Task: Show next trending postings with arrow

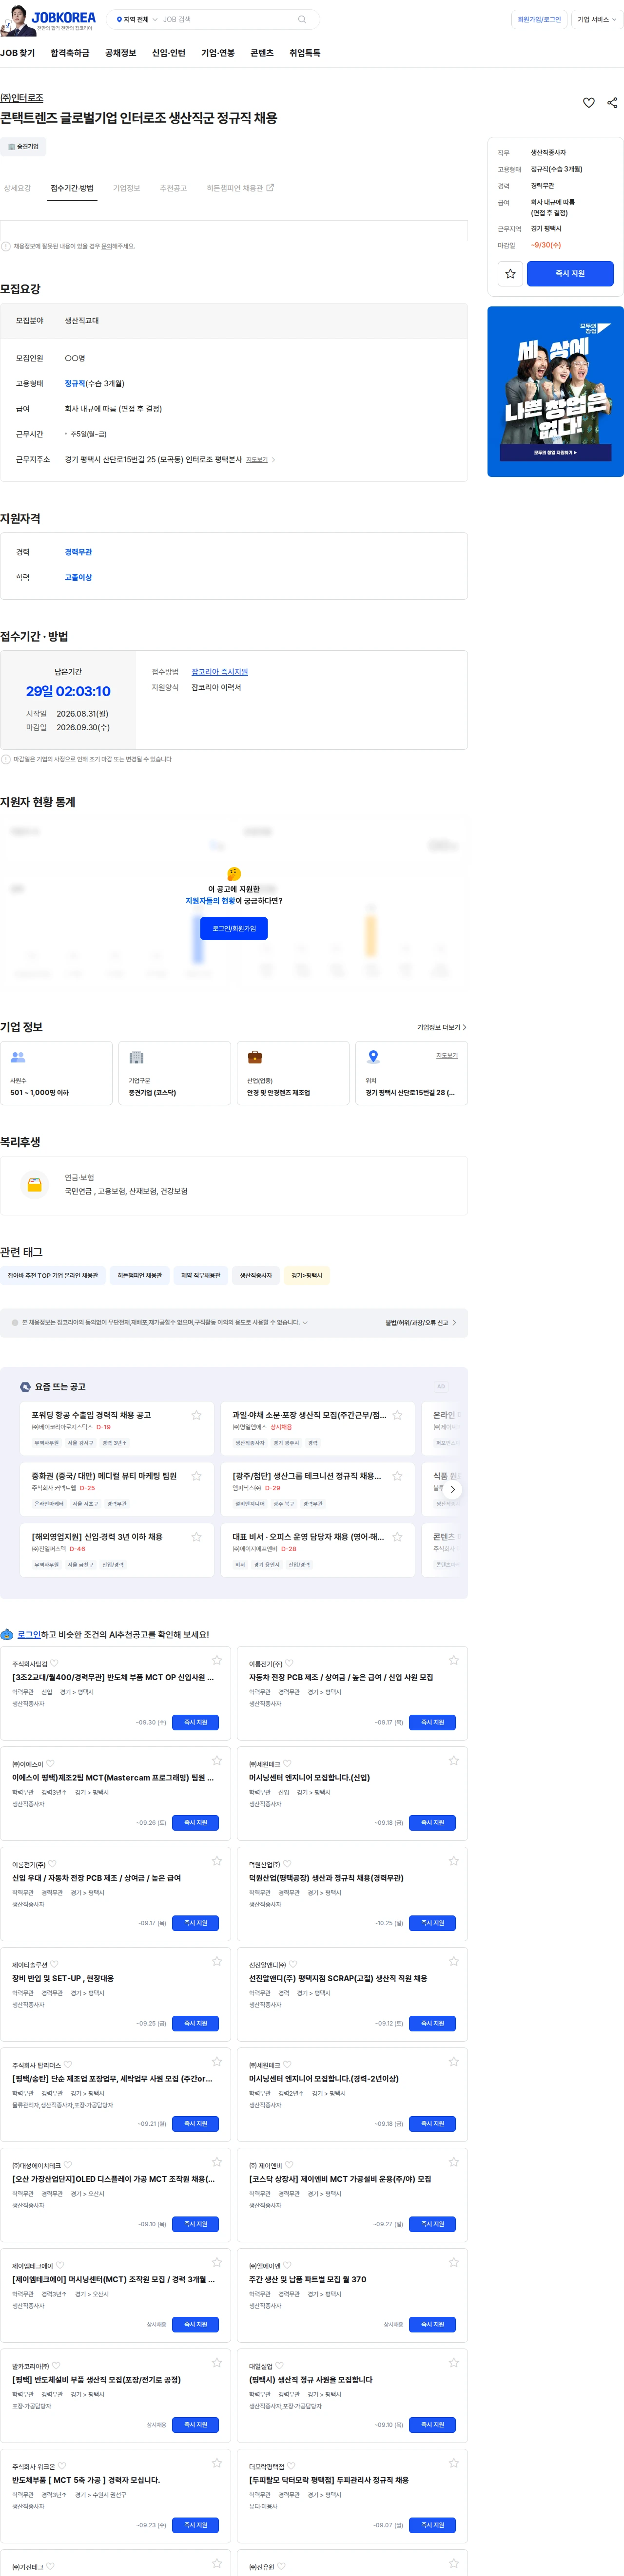Action: point(452,1489)
